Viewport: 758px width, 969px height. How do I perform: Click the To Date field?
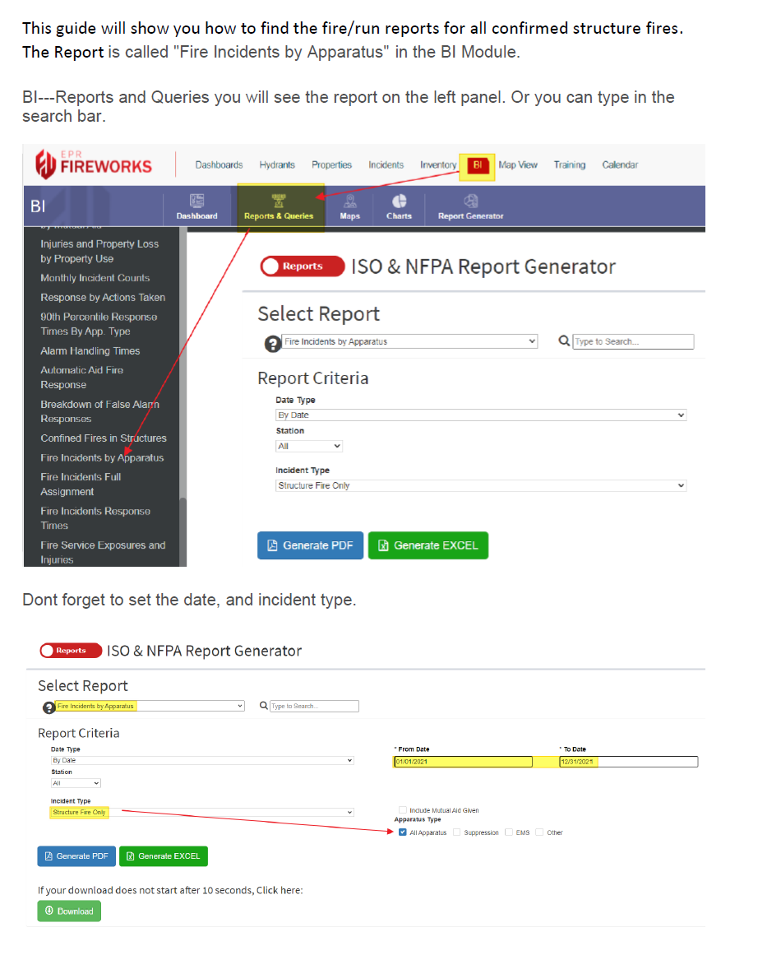[628, 762]
